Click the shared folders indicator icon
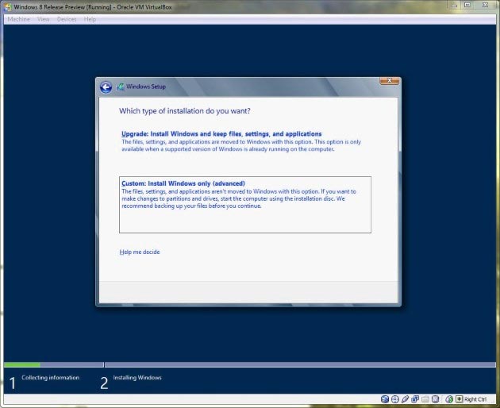The image size is (500, 408). click(x=425, y=399)
